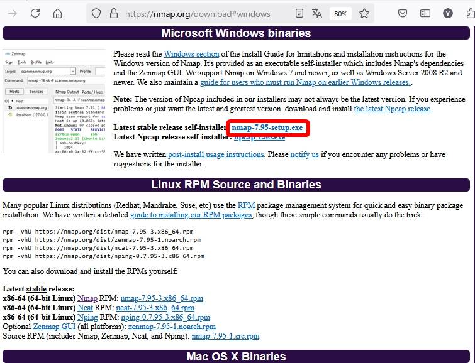This screenshot has height=363, width=475.
Task: Click the Linux RPM Source and Binaries heading
Action: [236, 185]
